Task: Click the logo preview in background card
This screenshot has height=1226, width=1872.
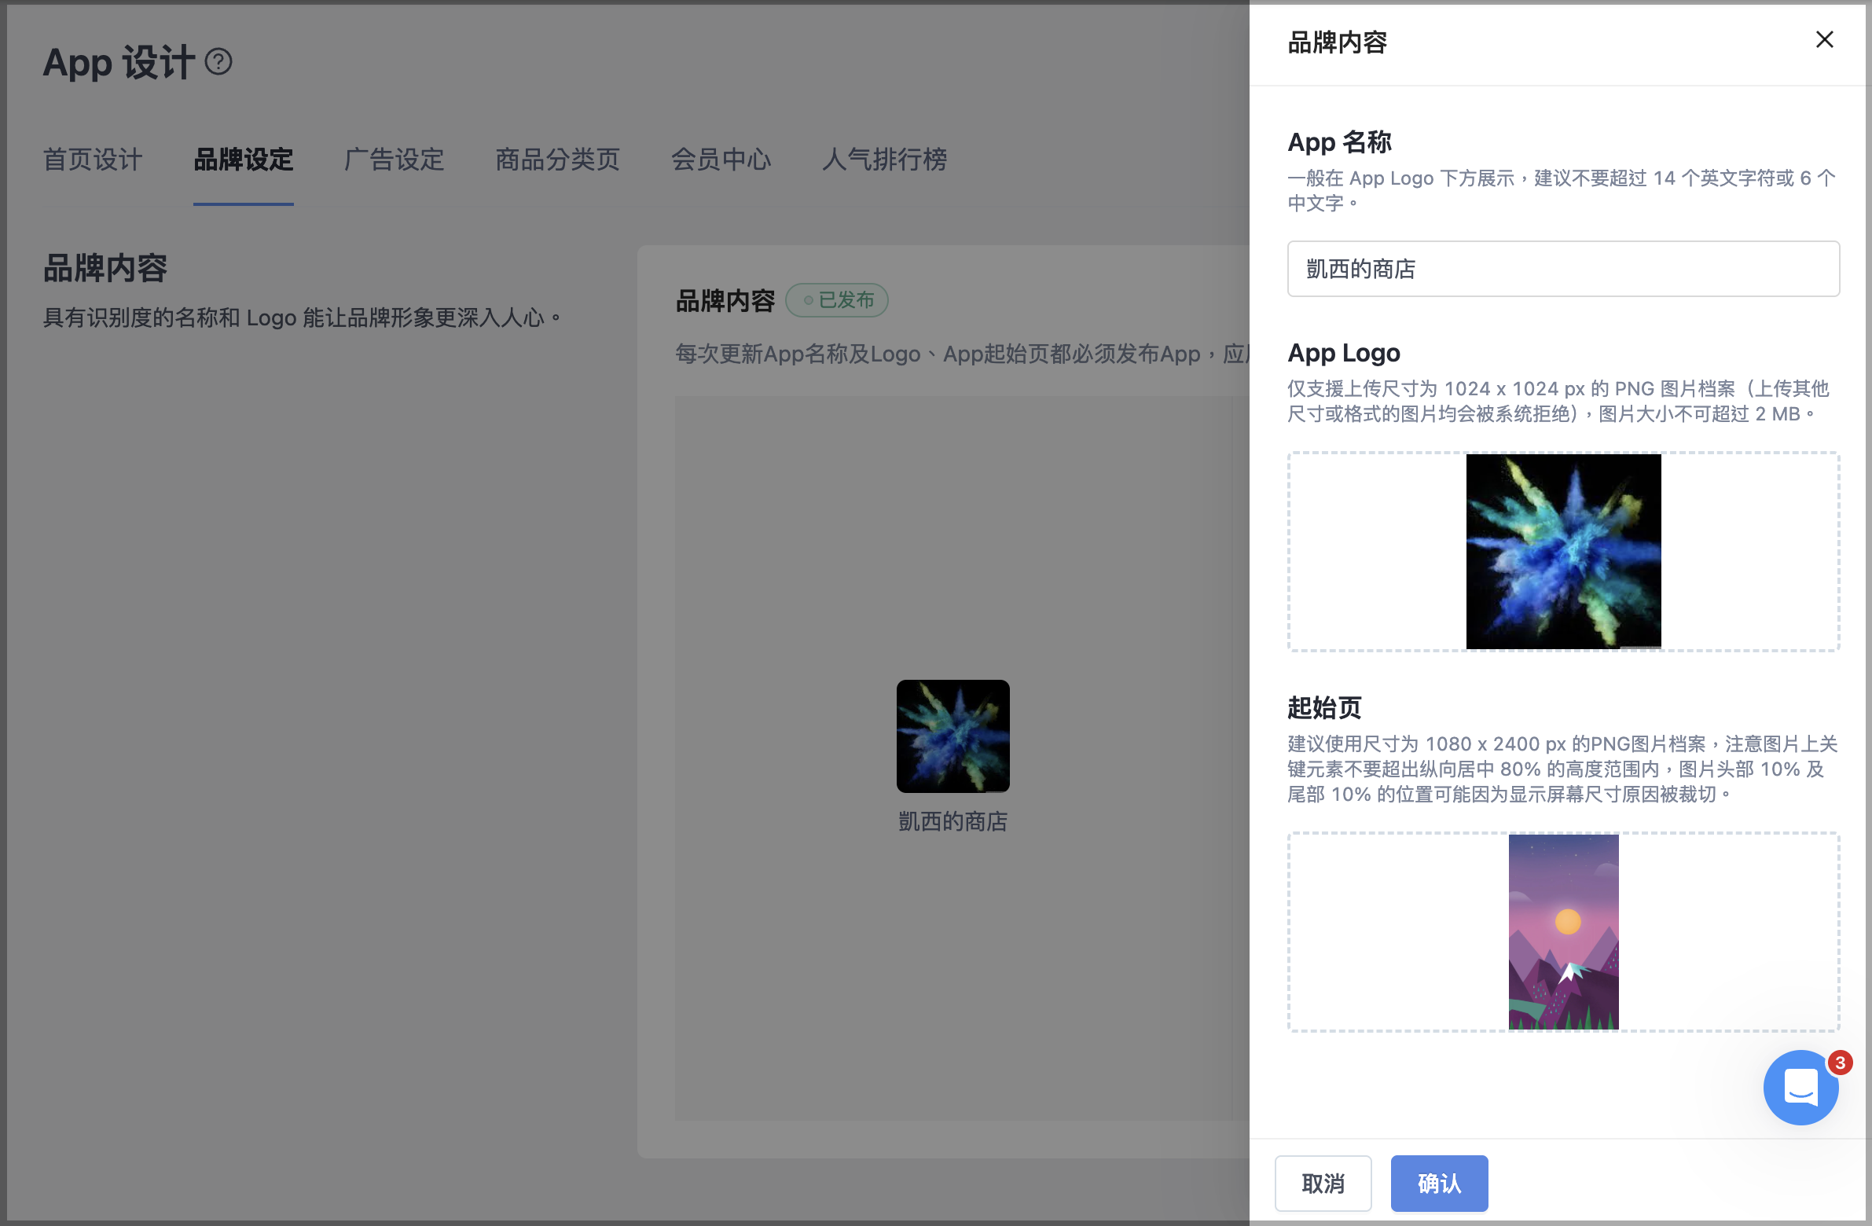Action: coord(953,736)
